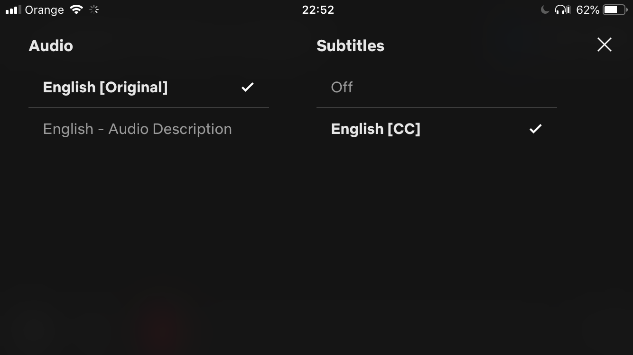
Task: Switch audio to English - Audio Description
Action: point(137,129)
